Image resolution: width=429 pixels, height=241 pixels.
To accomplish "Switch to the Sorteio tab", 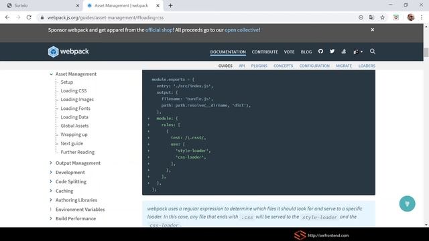I will point(41,5).
